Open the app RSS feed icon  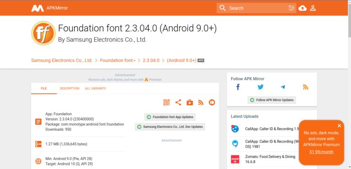201,102
